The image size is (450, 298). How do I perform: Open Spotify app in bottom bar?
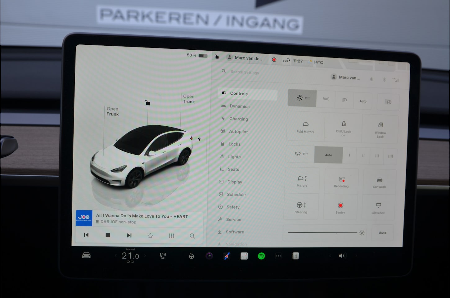click(261, 256)
